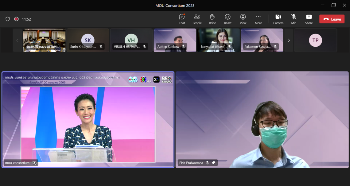Click the TP participant avatar tile
The width and height of the screenshot is (350, 186).
(x=315, y=40)
